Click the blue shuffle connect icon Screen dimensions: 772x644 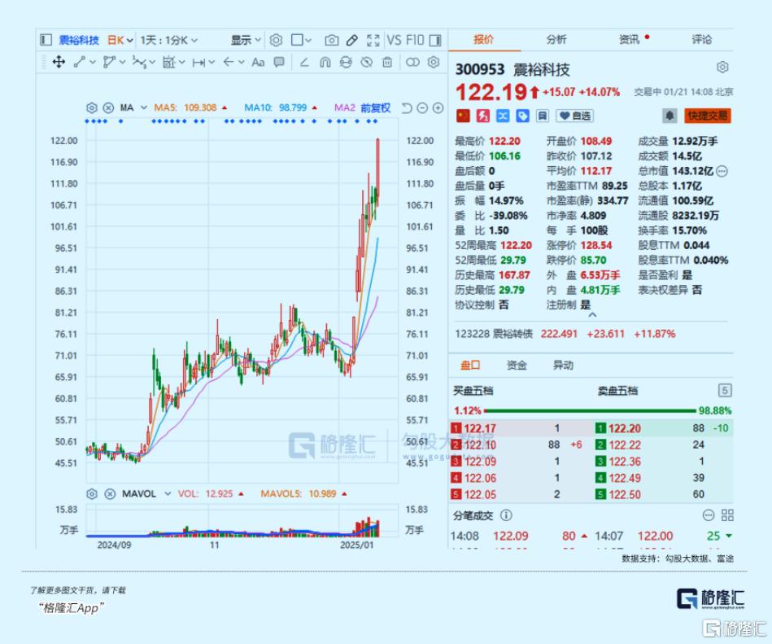point(503,116)
